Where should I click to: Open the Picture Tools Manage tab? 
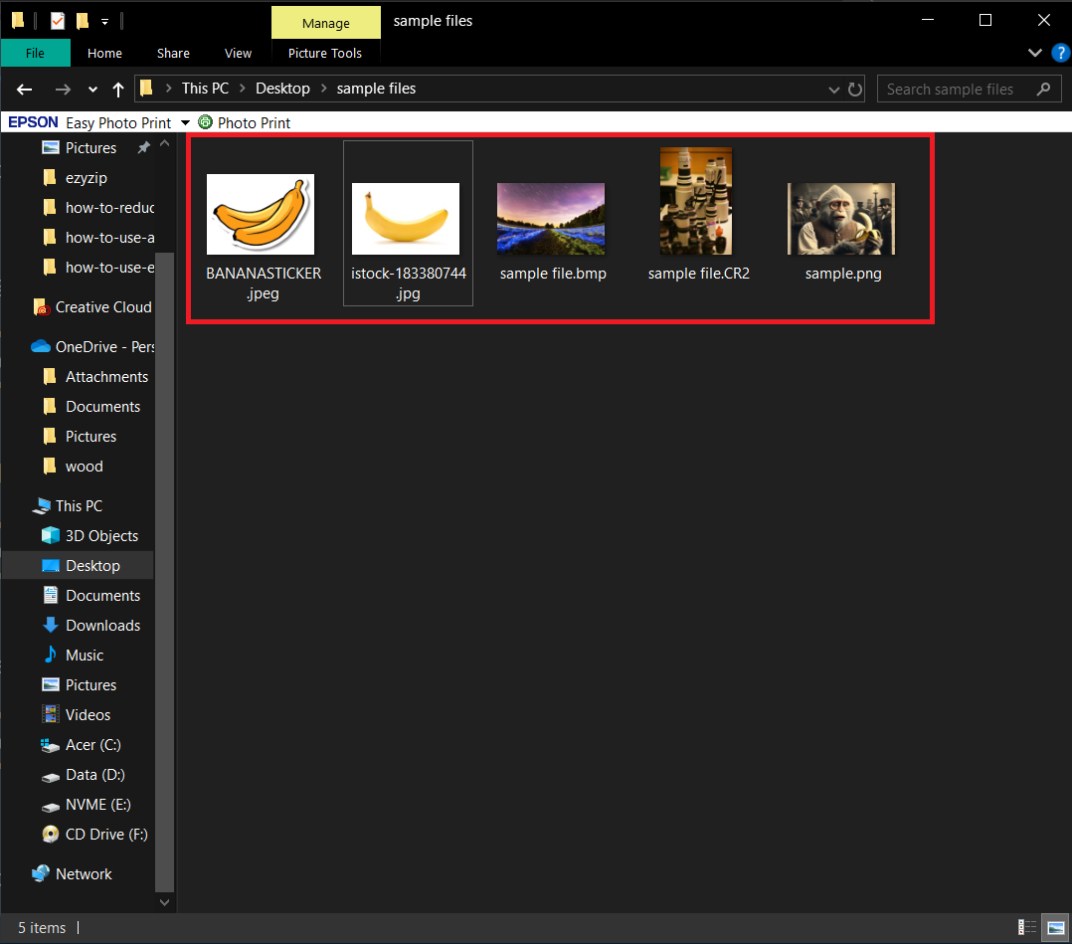[326, 21]
